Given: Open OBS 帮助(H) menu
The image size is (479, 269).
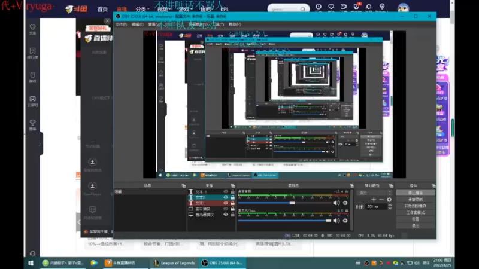Looking at the screenshot, I should (235, 25).
